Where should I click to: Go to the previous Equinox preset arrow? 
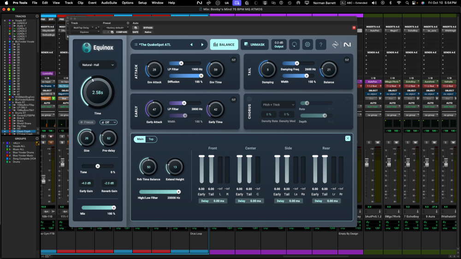click(x=191, y=45)
